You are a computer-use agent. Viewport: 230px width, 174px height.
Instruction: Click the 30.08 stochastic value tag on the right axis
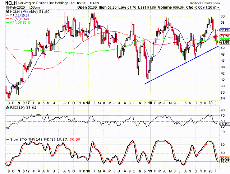pyautogui.click(x=225, y=158)
